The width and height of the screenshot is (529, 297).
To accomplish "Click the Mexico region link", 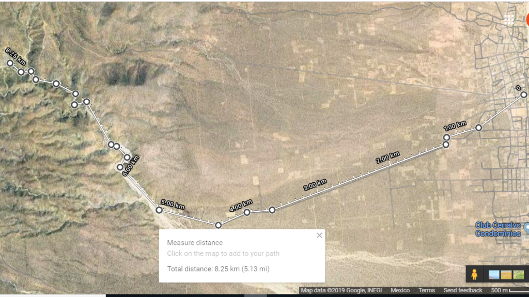I will coord(400,290).
